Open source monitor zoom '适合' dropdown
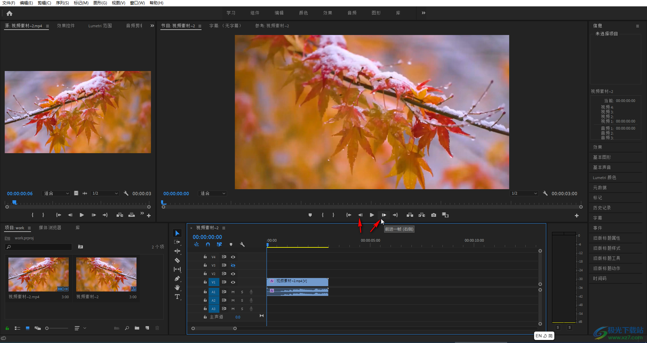This screenshot has height=343, width=647. coord(56,194)
